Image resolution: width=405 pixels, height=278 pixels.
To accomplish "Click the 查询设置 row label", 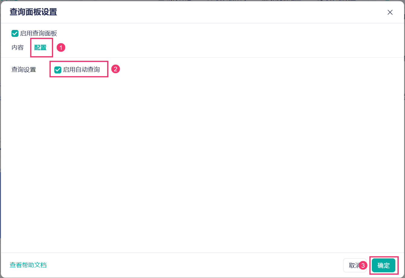I will tap(24, 70).
